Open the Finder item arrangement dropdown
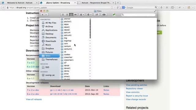The height and width of the screenshot is (110, 196). point(82,15)
